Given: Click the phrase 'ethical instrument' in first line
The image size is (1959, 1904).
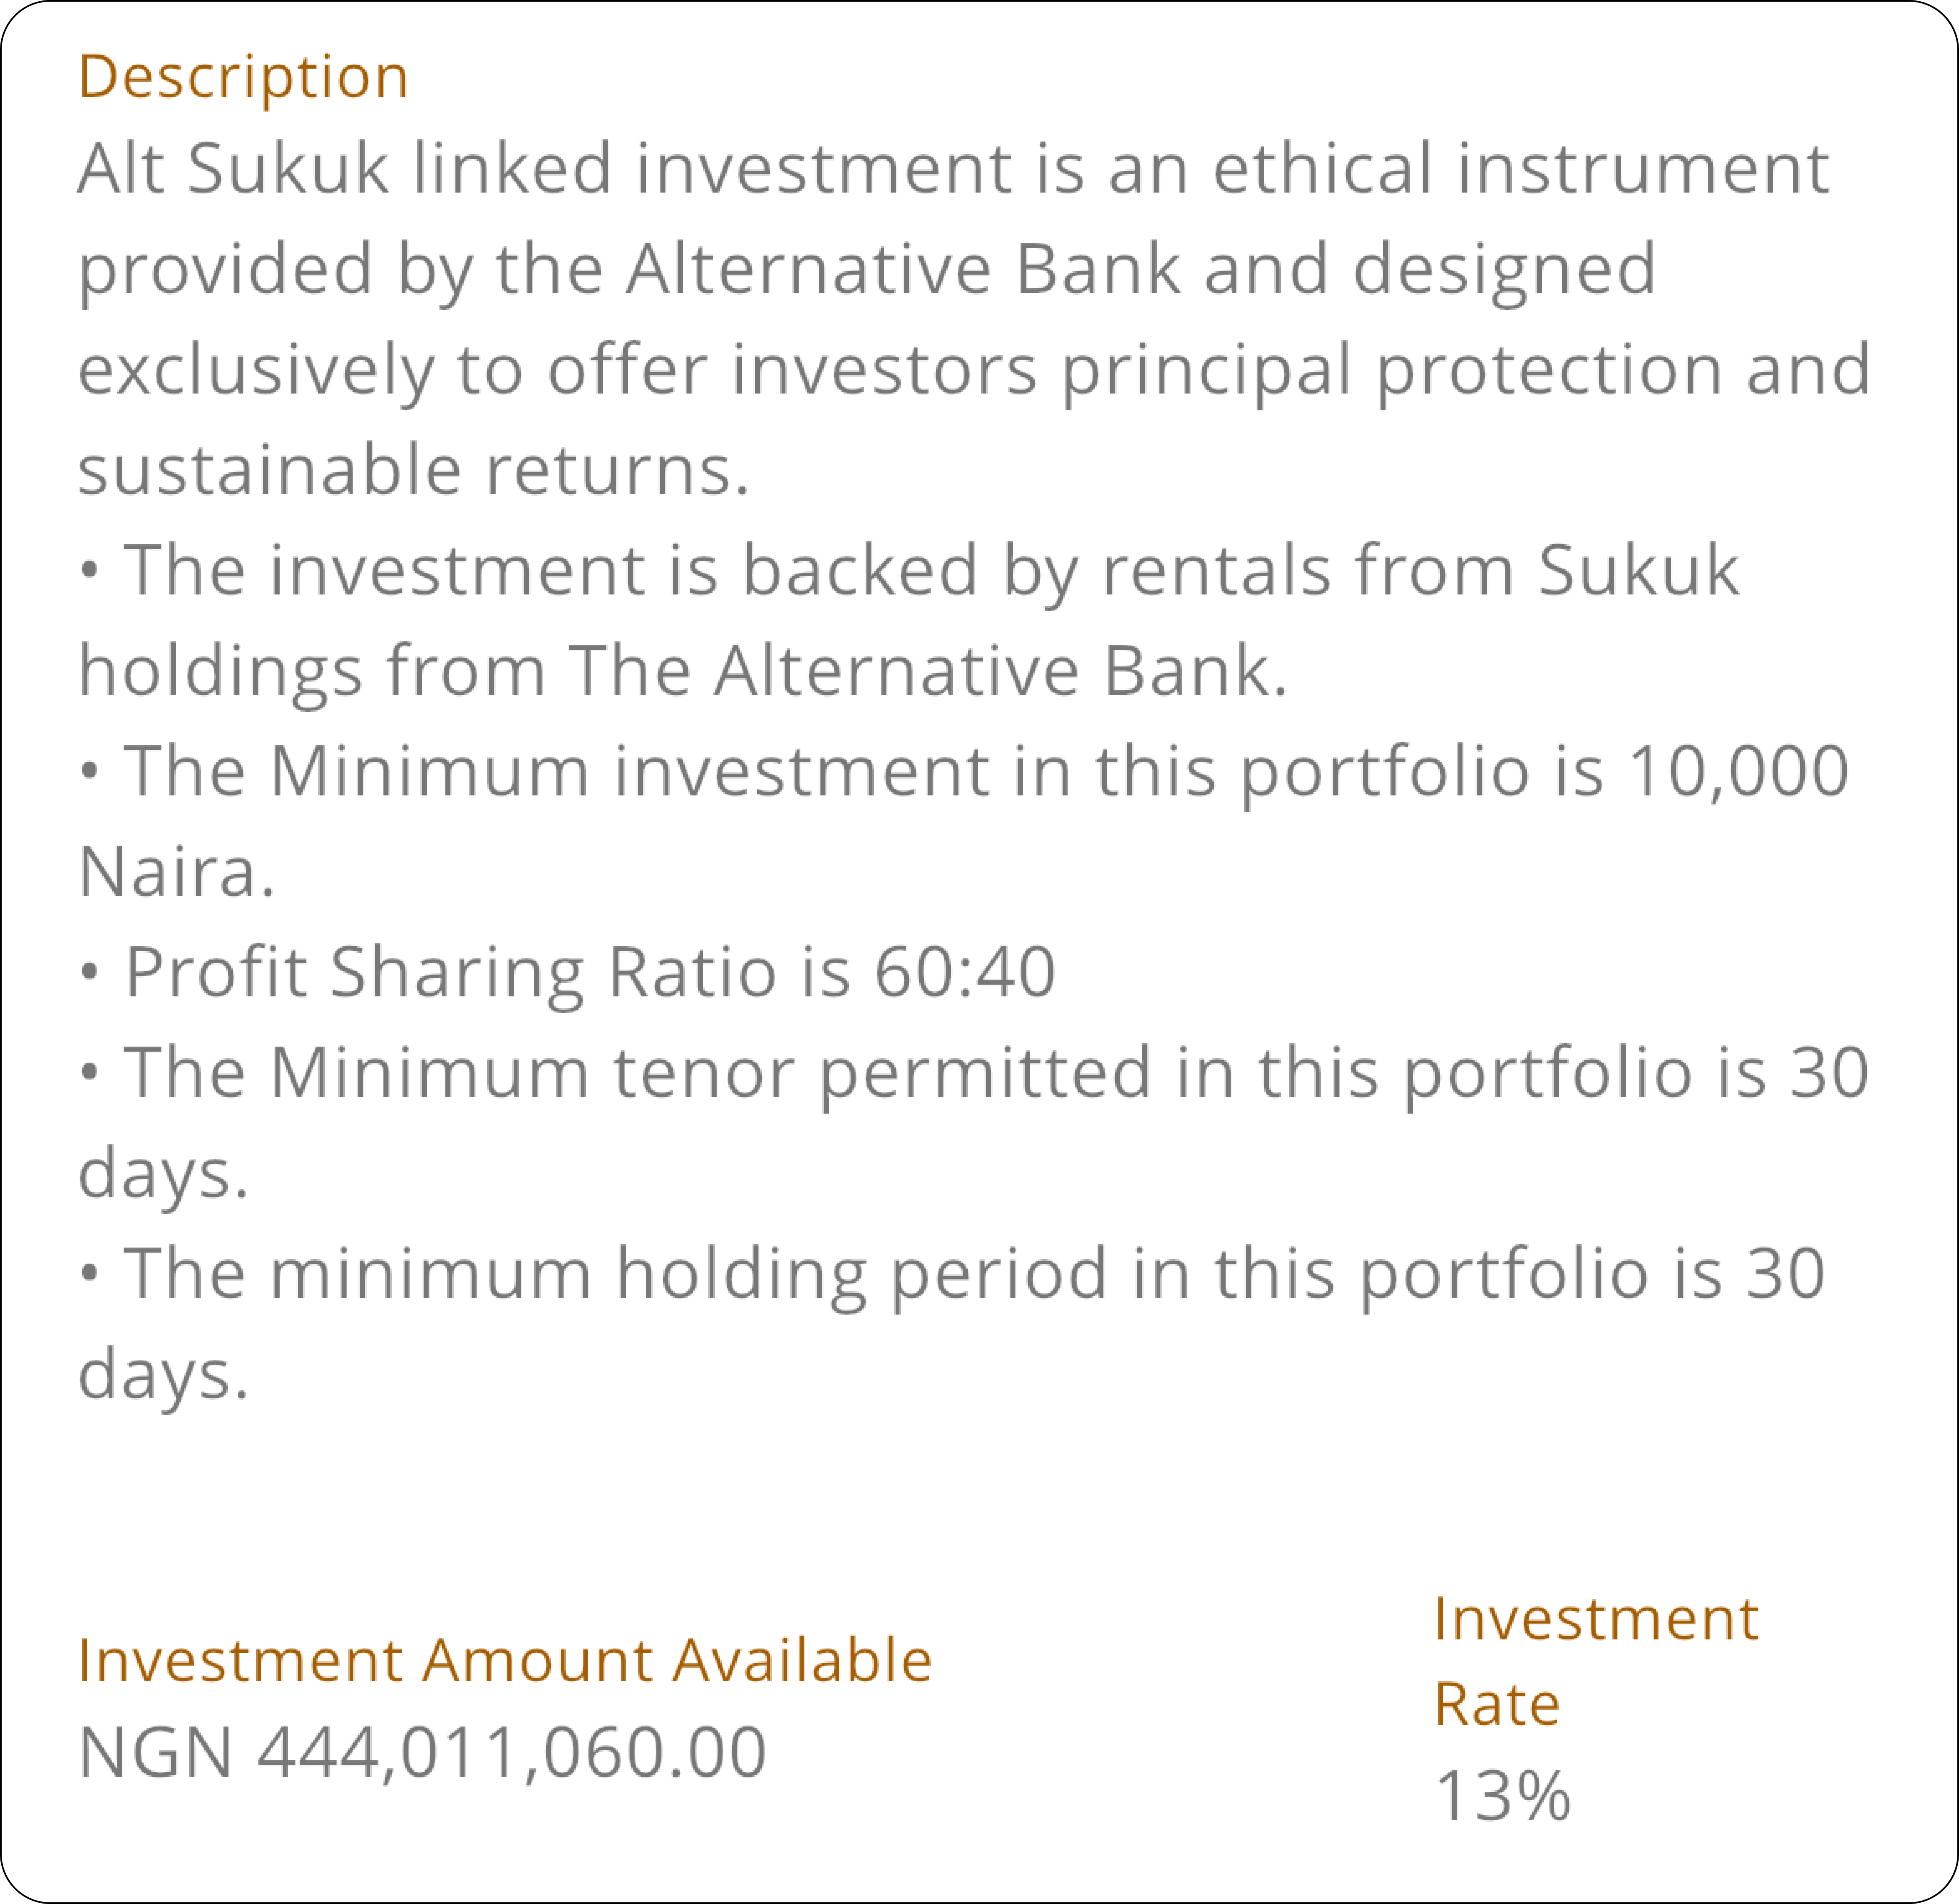Looking at the screenshot, I should [1521, 168].
